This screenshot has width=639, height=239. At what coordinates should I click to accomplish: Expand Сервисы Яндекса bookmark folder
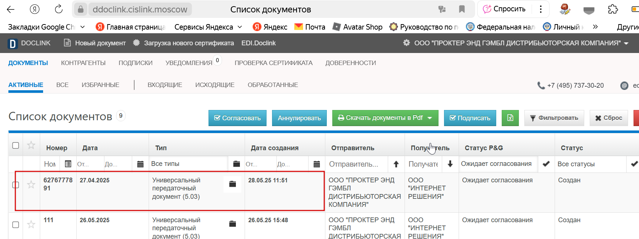[208, 27]
